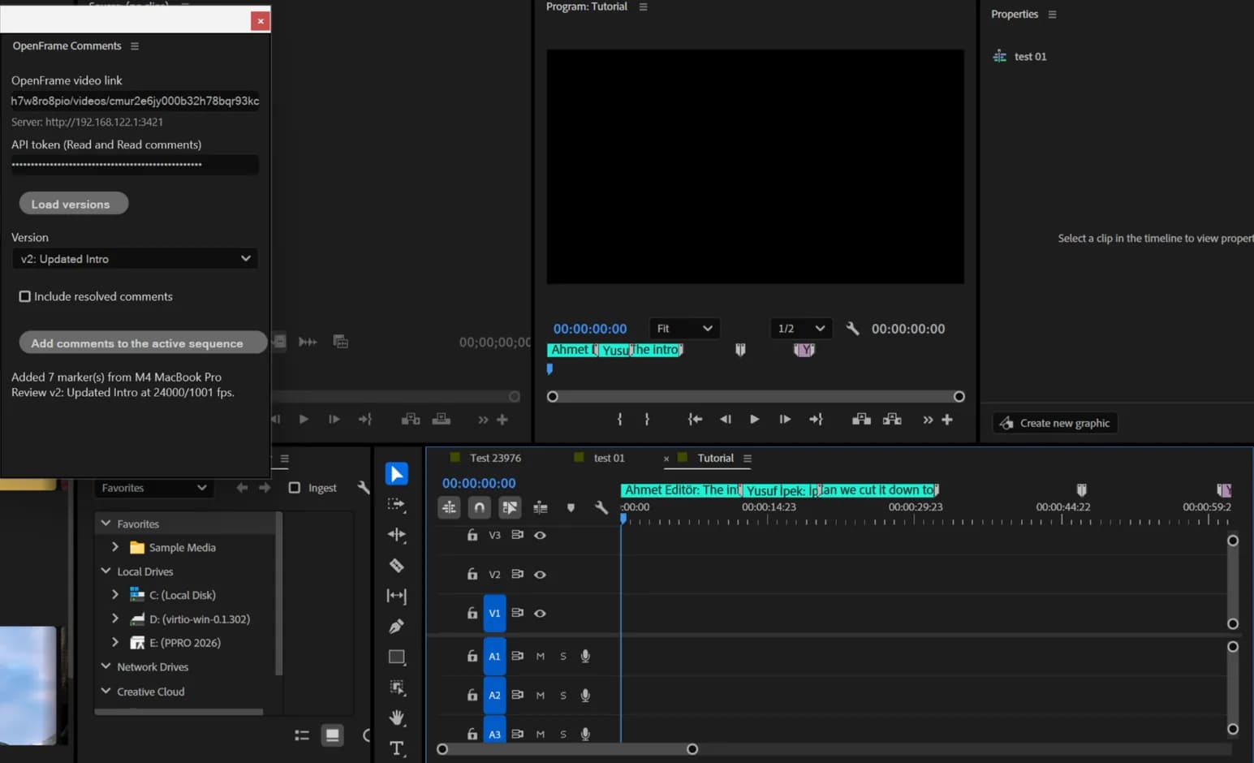Toggle V1 track output eye

point(540,613)
